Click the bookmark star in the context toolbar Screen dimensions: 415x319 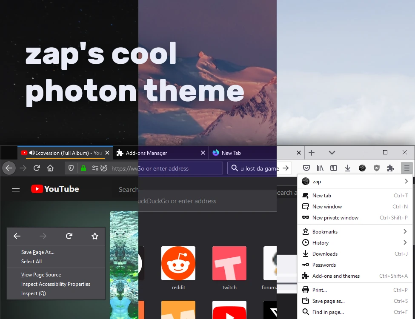(94, 236)
